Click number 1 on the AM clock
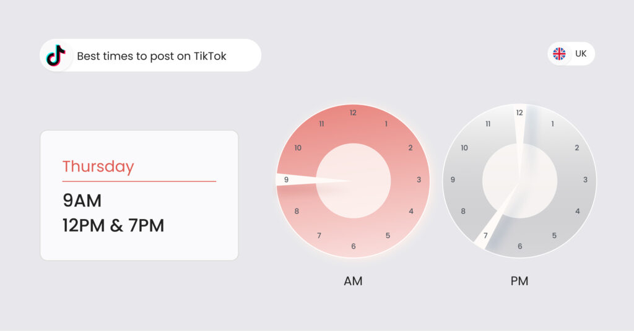 tap(386, 124)
